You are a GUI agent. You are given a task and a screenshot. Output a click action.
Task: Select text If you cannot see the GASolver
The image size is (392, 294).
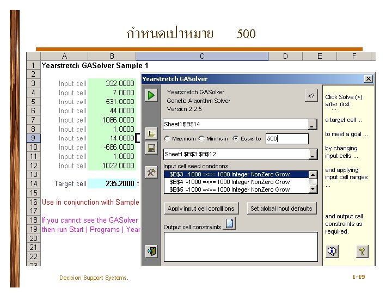click(90, 220)
